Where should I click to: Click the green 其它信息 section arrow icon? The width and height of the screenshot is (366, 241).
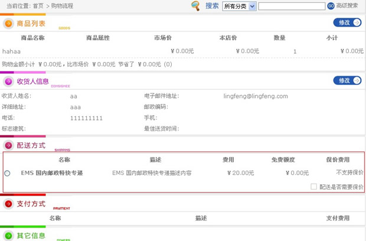[x=9, y=236]
